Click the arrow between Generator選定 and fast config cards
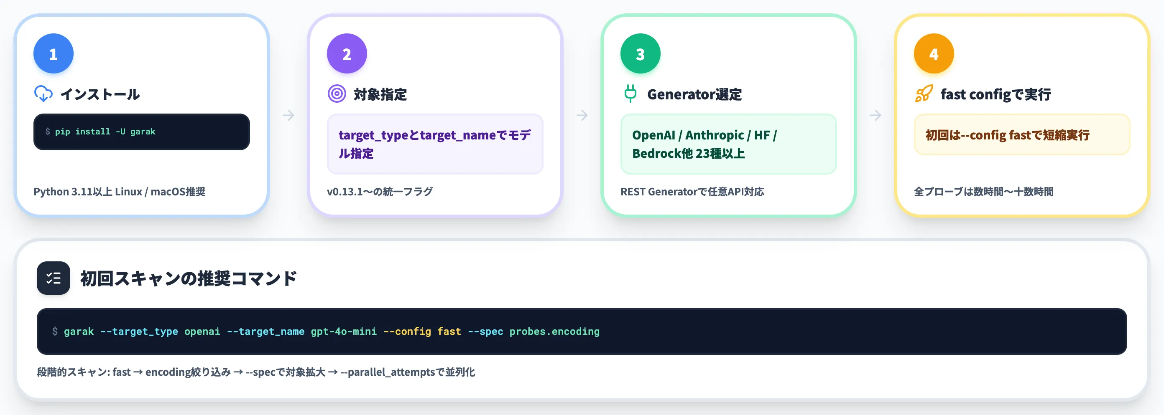Image resolution: width=1164 pixels, height=415 pixels. point(876,116)
